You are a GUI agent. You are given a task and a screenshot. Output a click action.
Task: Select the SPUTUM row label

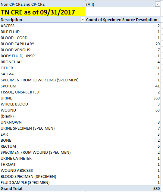point(8,86)
